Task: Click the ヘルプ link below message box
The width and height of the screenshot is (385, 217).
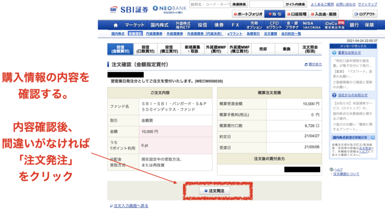Action: [338, 169]
